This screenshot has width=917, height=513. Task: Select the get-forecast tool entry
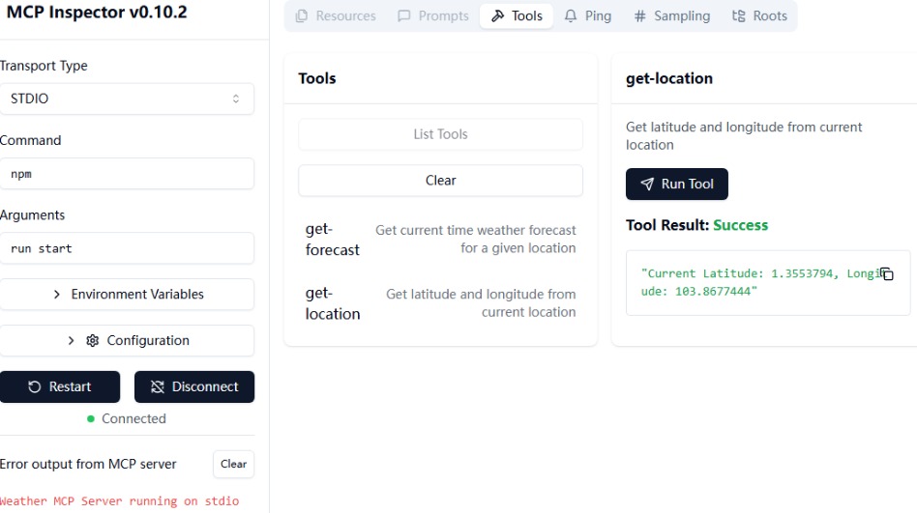[x=440, y=240]
